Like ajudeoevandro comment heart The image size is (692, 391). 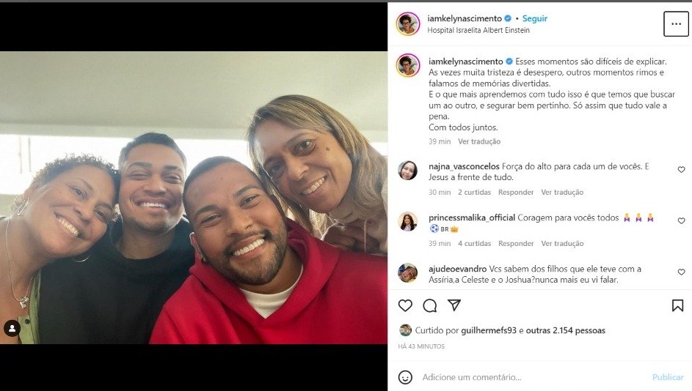(x=682, y=272)
